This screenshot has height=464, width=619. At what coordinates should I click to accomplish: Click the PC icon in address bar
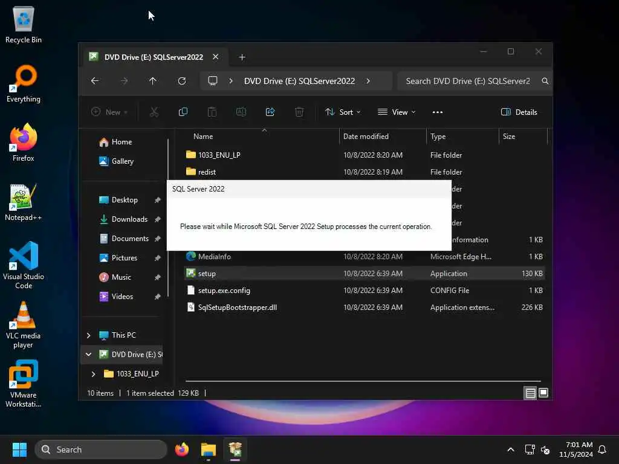coord(213,81)
